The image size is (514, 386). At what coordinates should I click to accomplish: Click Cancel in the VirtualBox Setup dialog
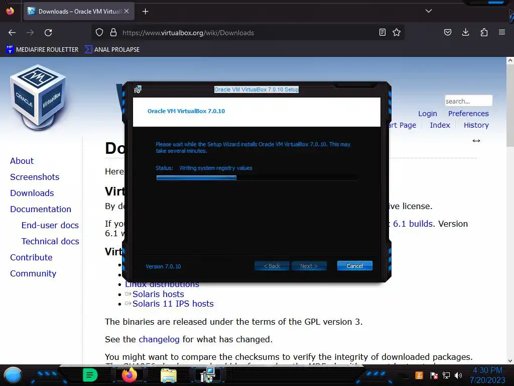click(355, 266)
